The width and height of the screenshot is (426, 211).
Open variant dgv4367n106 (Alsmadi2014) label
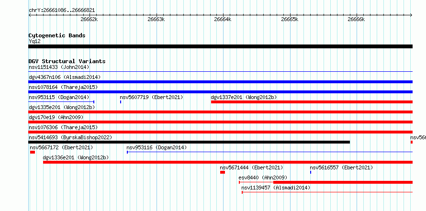tap(65, 77)
